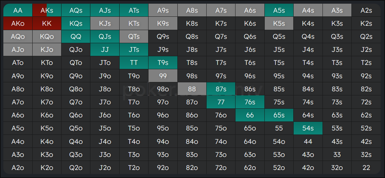This screenshot has height=178, width=385.
Task: Select the 87s suited connector cell
Action: [221, 89]
